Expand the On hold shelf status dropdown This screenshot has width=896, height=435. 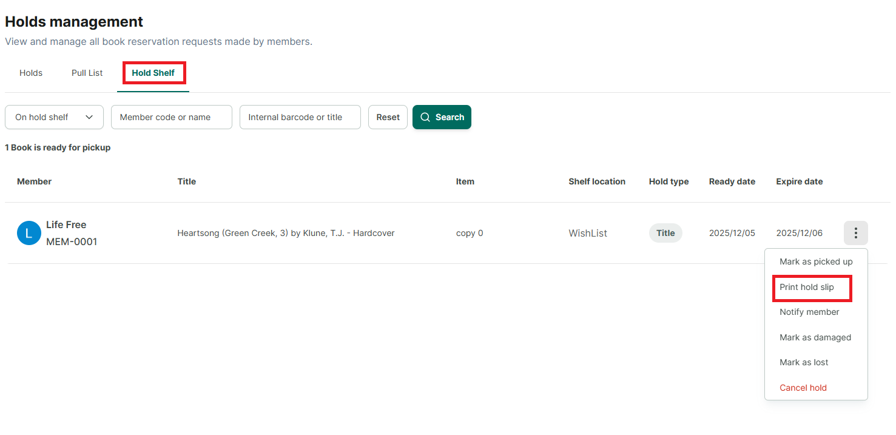pyautogui.click(x=55, y=117)
